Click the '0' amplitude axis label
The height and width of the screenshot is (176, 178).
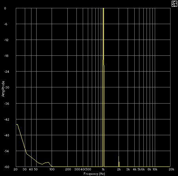click(5, 8)
